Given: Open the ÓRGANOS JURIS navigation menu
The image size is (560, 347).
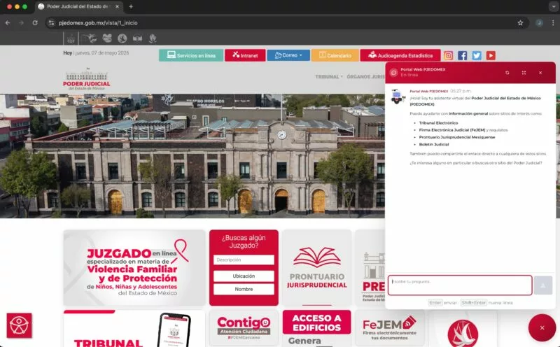Looking at the screenshot, I should point(365,77).
